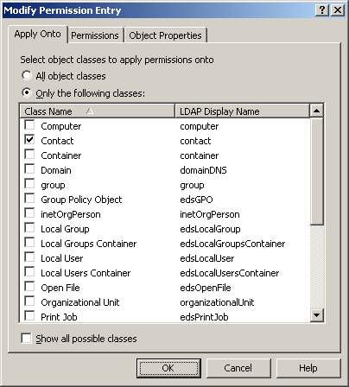Select Only the following classes option
The width and height of the screenshot is (349, 387).
coord(27,92)
